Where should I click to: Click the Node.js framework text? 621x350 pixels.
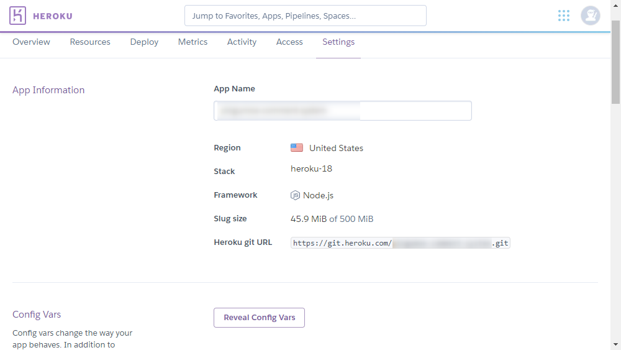[318, 195]
